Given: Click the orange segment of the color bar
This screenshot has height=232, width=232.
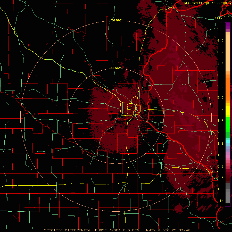Looking at the screenshot, I should point(228,89).
